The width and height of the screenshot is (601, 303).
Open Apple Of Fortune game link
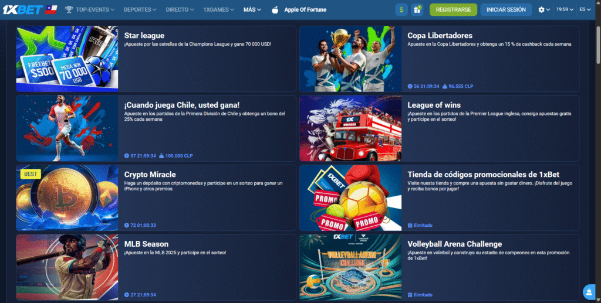(305, 9)
